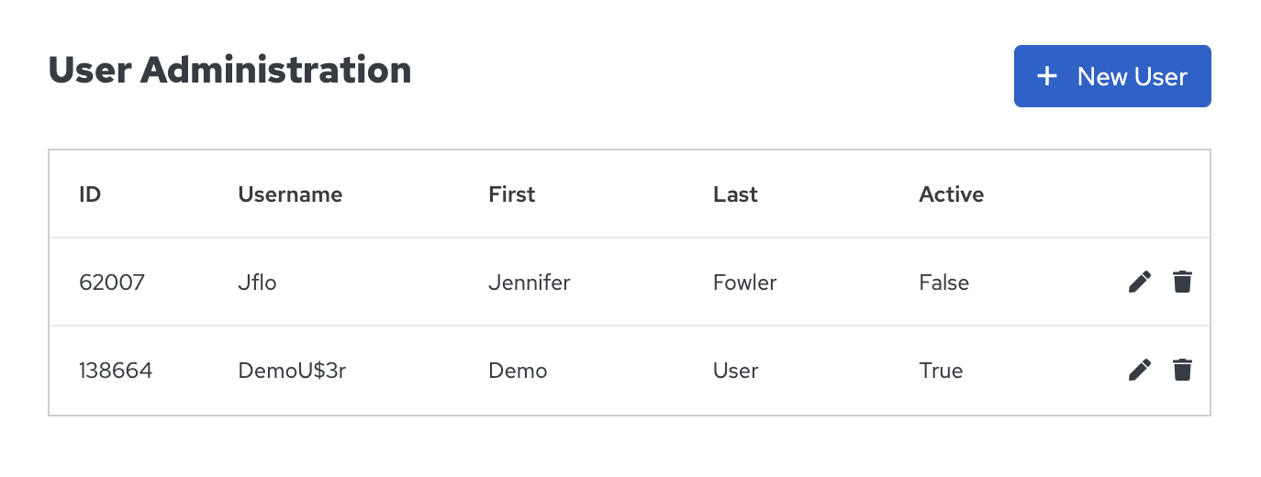This screenshot has height=477, width=1261.
Task: Click the First column header
Action: pos(512,194)
